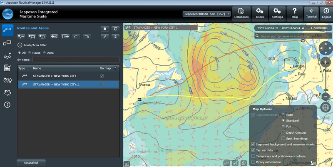Click the import route icon
333x167 pixels.
coord(54,37)
